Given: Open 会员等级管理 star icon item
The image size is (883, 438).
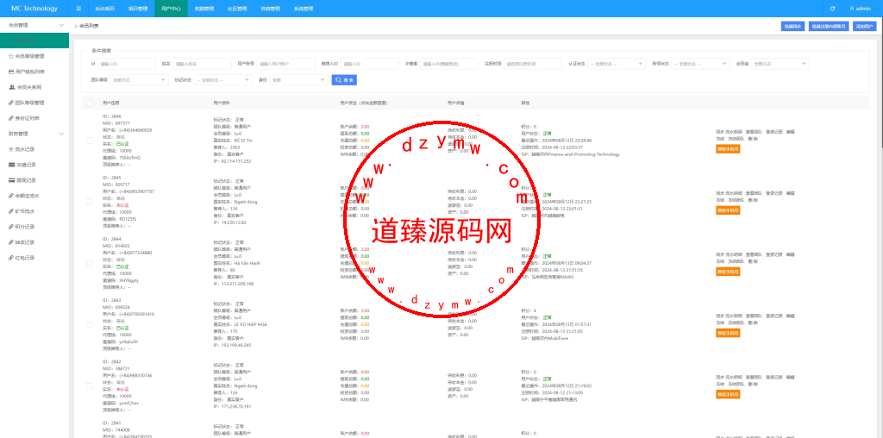Looking at the screenshot, I should tap(34, 56).
